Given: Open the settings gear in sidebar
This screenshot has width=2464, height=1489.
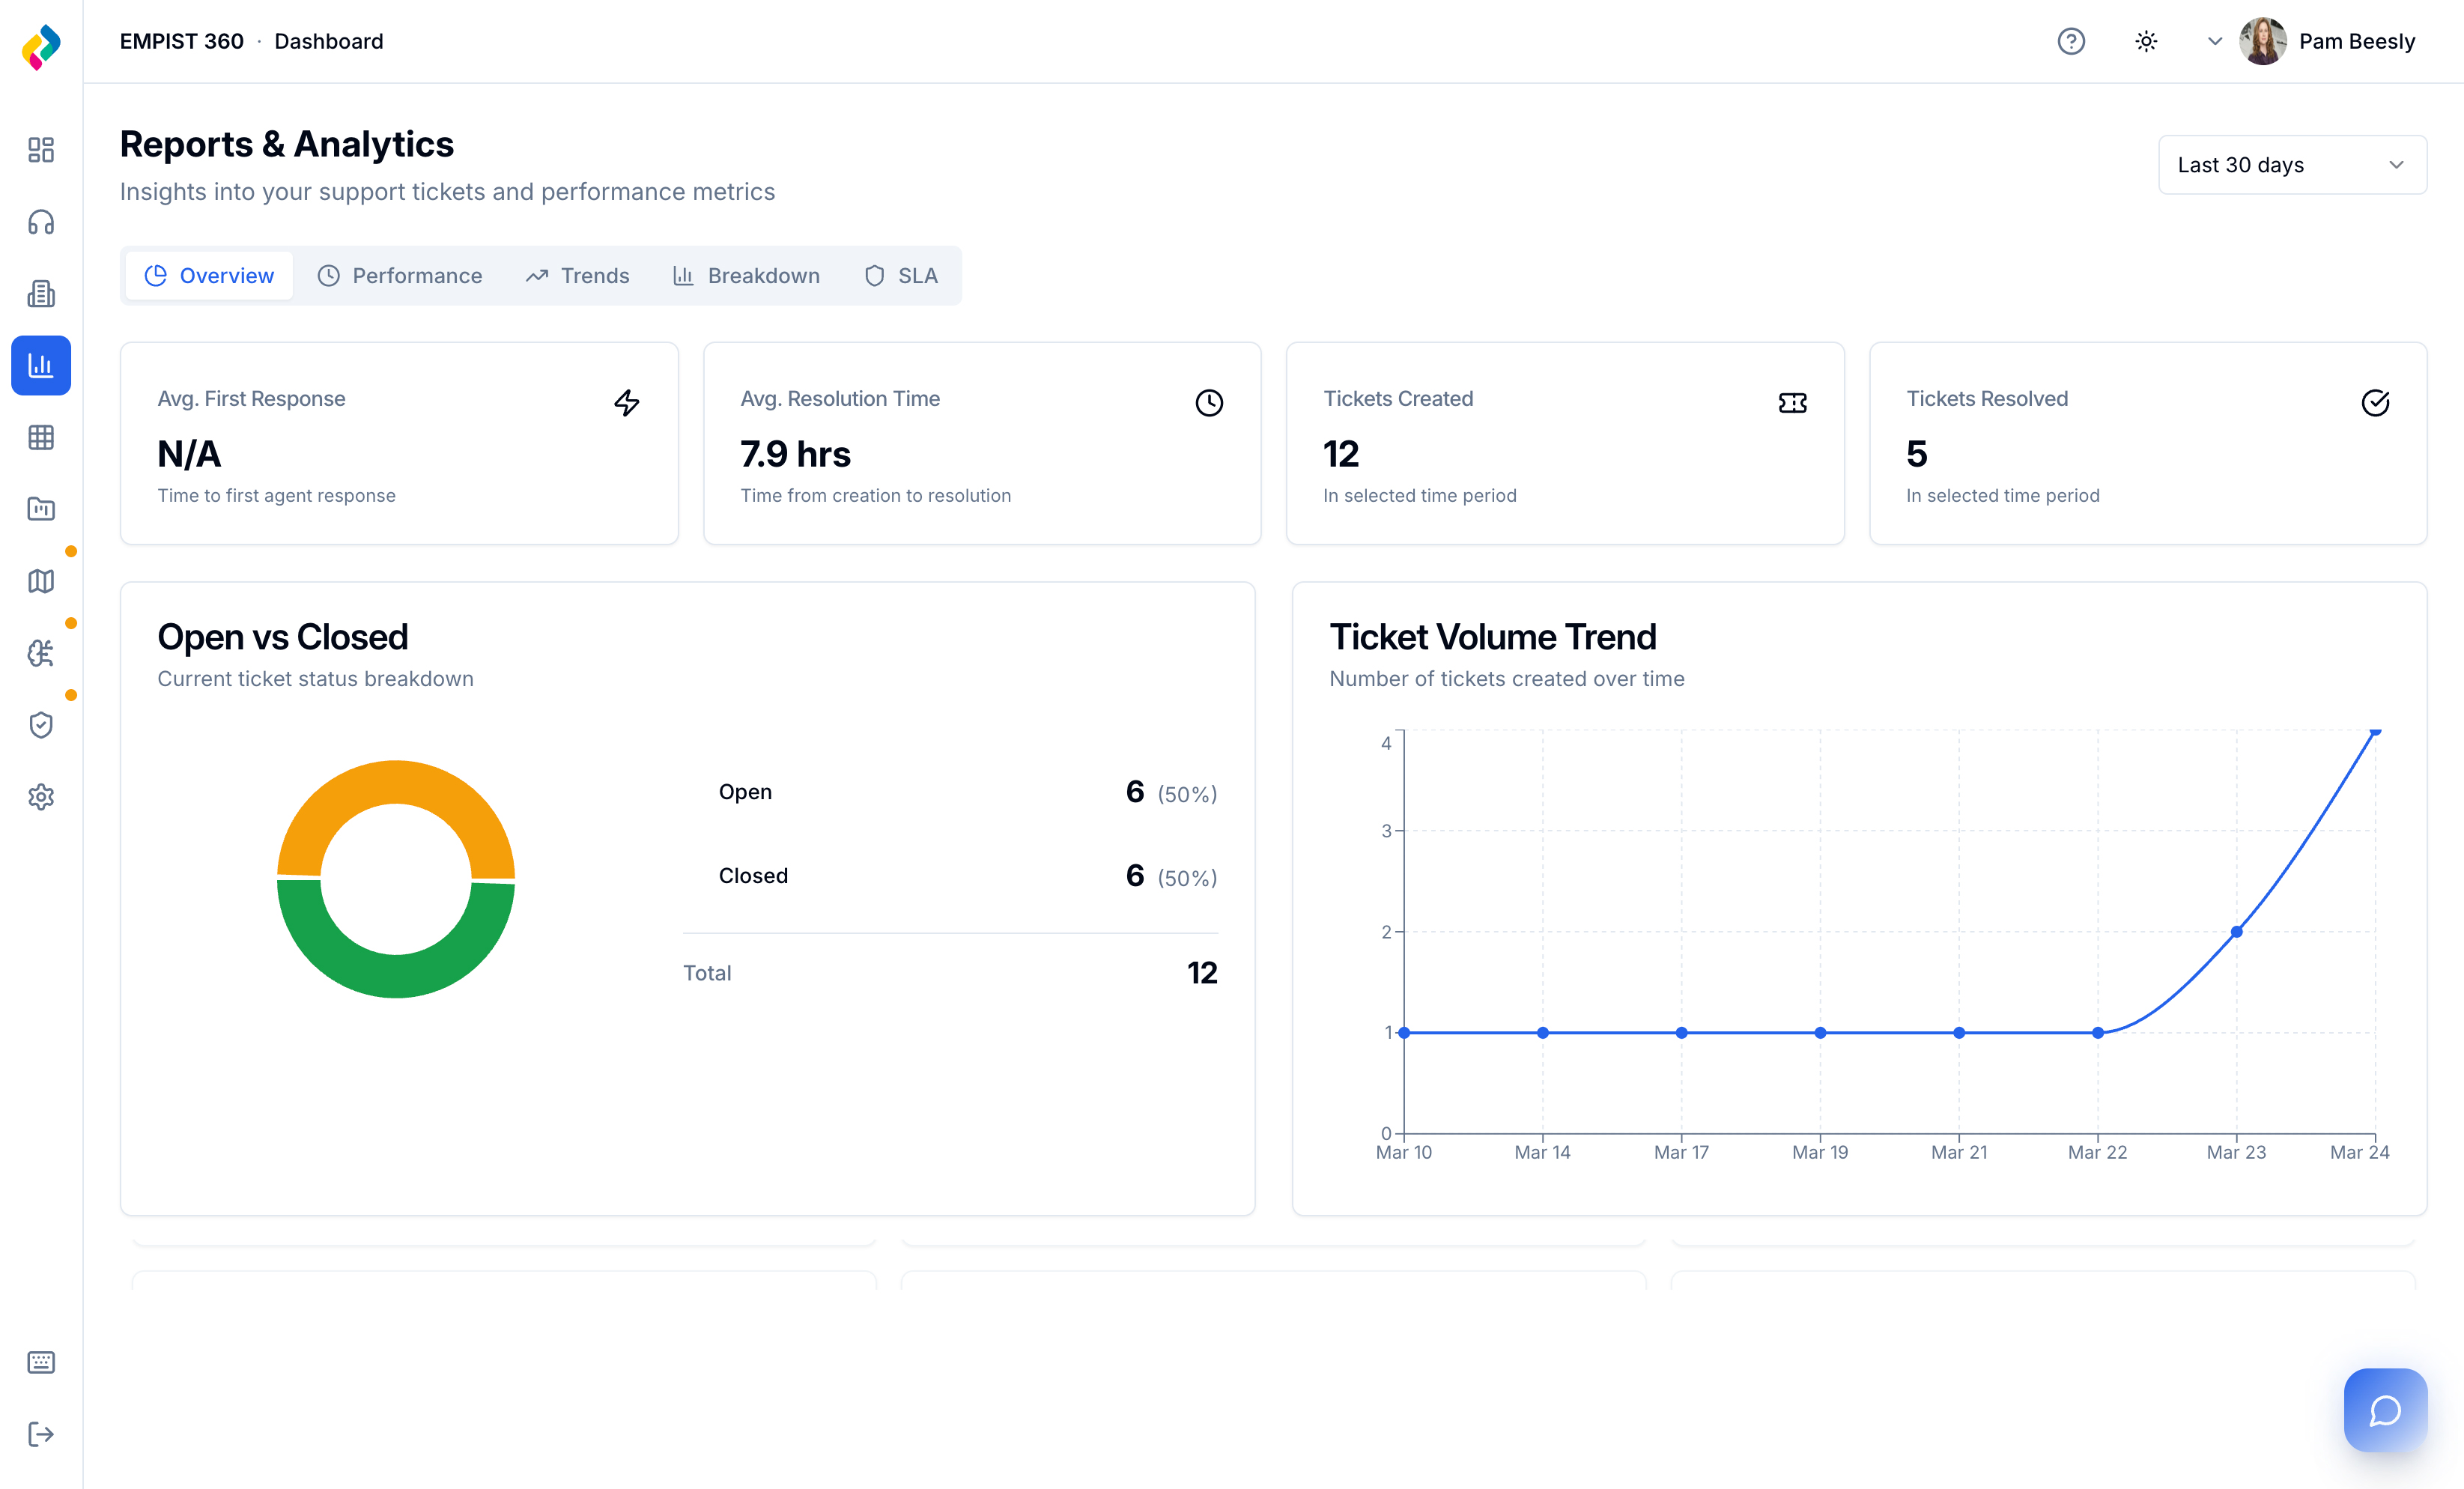Looking at the screenshot, I should click(x=41, y=797).
